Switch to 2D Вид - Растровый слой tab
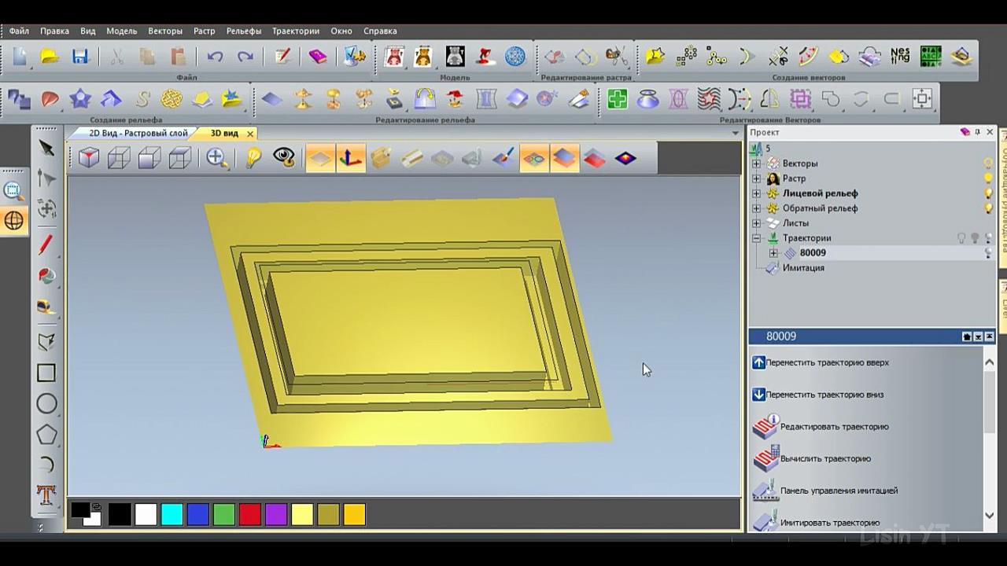 (138, 134)
